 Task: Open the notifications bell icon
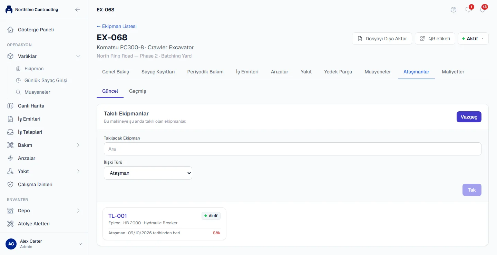coord(483,10)
